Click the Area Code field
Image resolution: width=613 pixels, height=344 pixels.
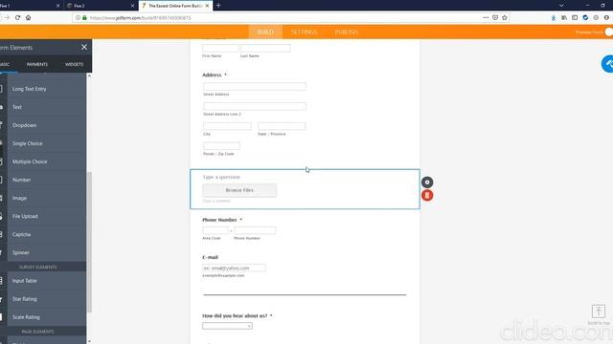click(x=216, y=230)
